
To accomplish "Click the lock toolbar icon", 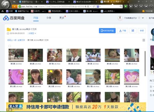I will pos(131,6).
